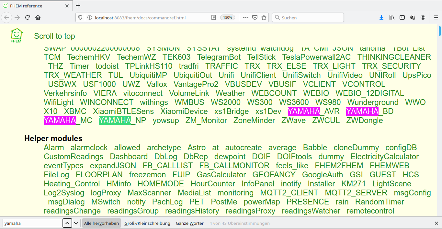Viewport: 442px width, 229px height.
Task: Open the YAMAHA_NP module link
Action: pyautogui.click(x=122, y=120)
